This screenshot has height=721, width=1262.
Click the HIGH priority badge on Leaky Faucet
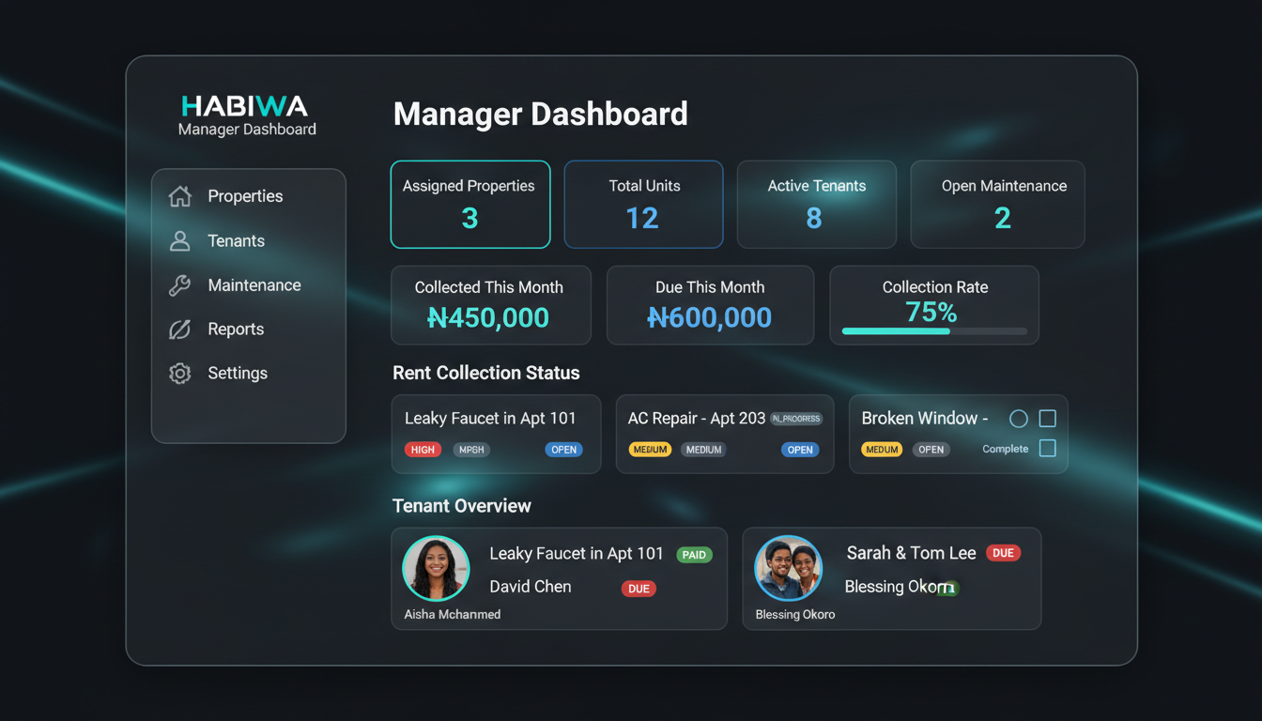(423, 450)
